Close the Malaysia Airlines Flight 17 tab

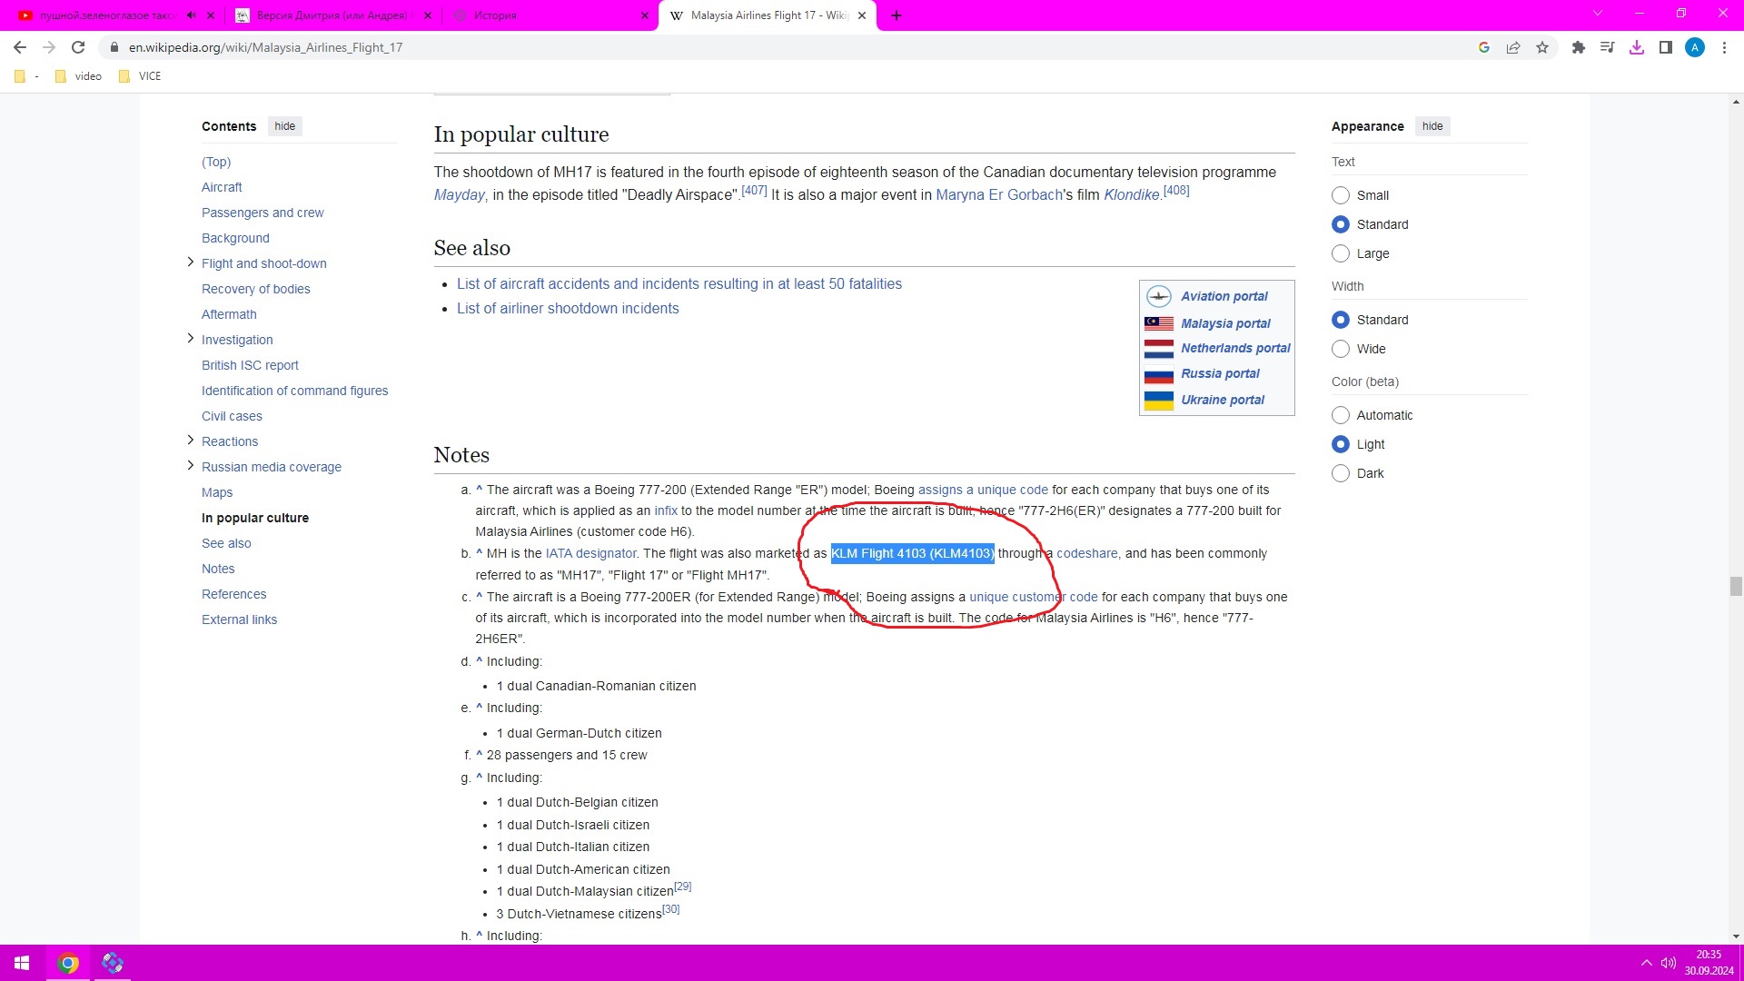pyautogui.click(x=862, y=15)
